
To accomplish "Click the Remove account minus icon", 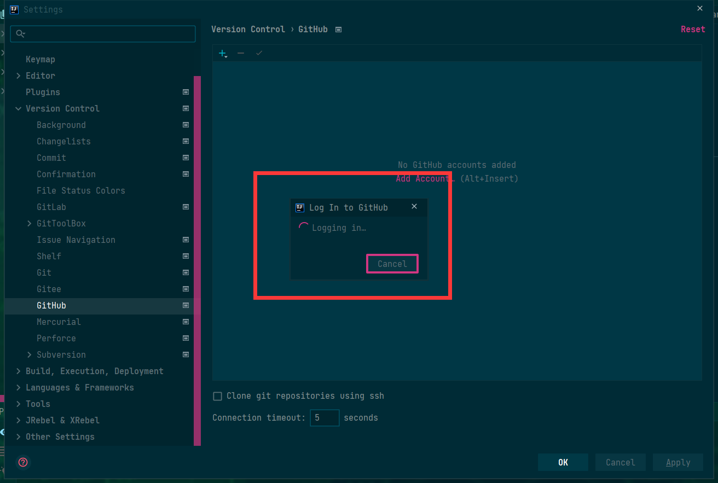I will click(x=241, y=53).
